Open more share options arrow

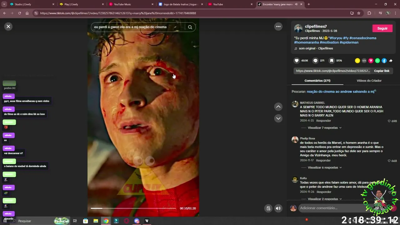pos(391,61)
